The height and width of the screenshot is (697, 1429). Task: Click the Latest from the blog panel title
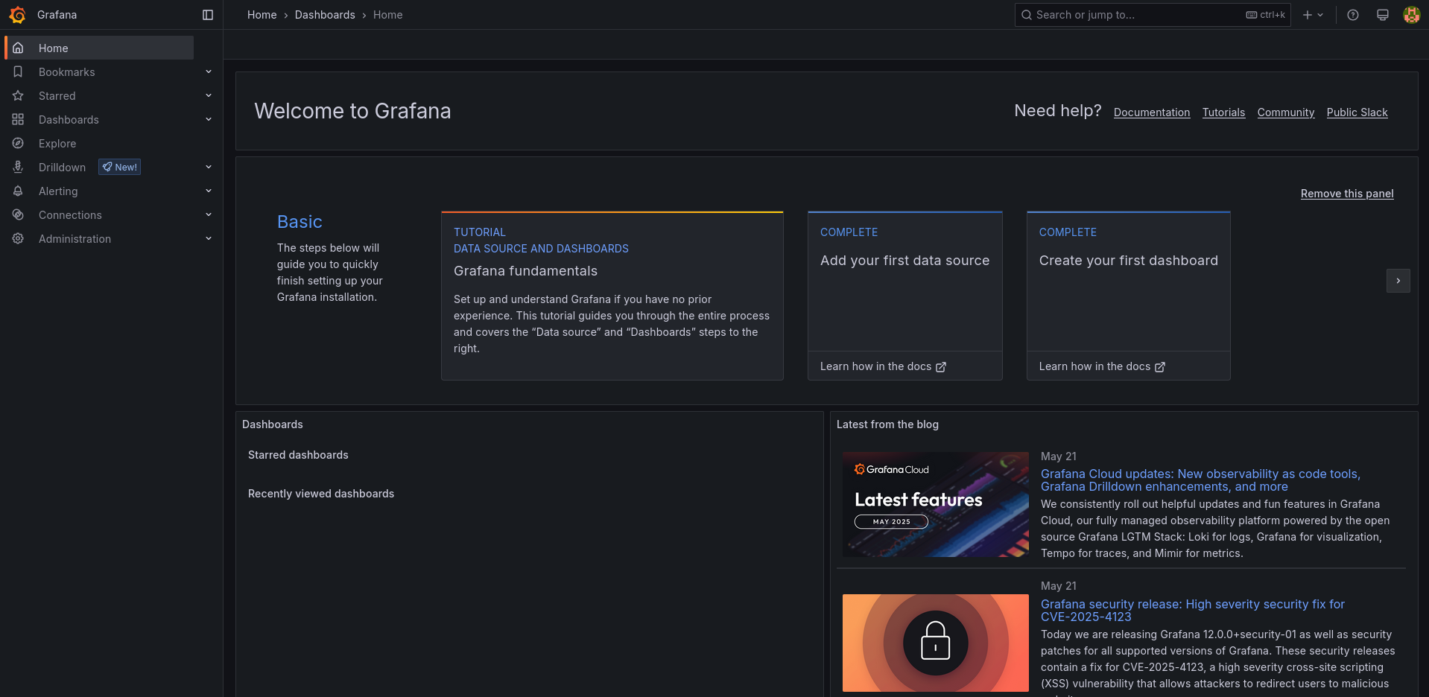tap(887, 424)
